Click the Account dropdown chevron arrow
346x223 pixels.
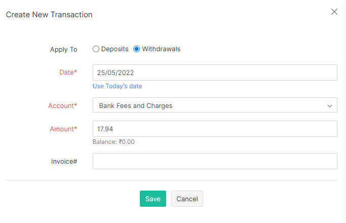click(330, 106)
